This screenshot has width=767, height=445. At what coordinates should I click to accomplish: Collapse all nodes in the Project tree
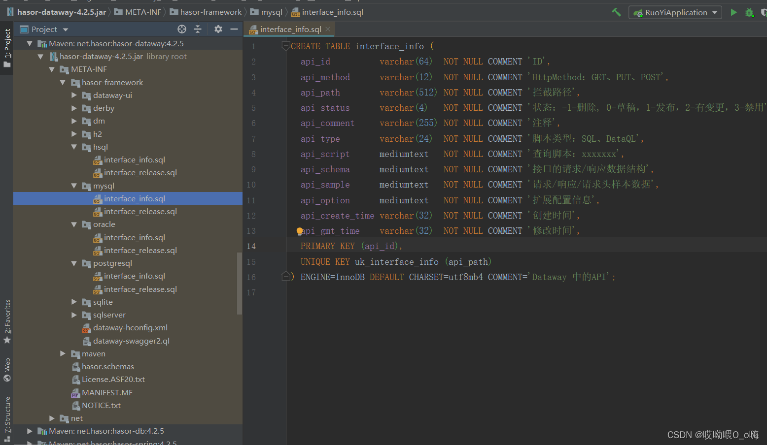tap(198, 29)
